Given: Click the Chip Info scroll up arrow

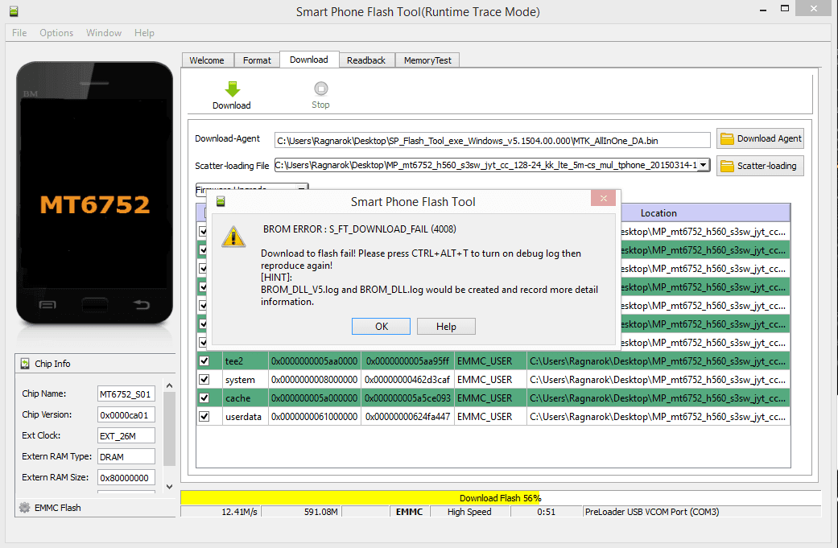Looking at the screenshot, I should (x=169, y=385).
